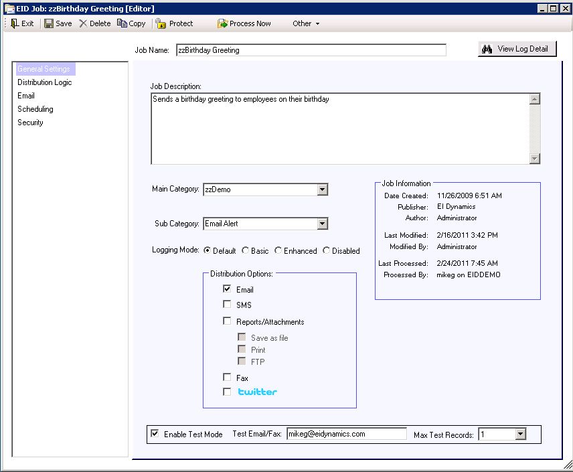Viewport: 573px width, 472px height.
Task: Click the Job Description scrollbar down arrow
Action: [534, 159]
